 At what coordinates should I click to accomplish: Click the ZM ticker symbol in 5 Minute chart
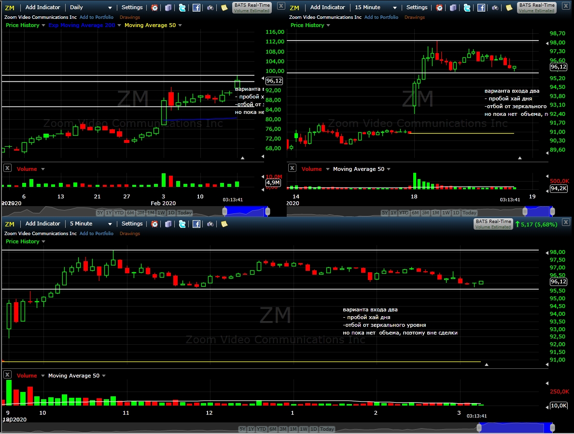click(x=10, y=224)
